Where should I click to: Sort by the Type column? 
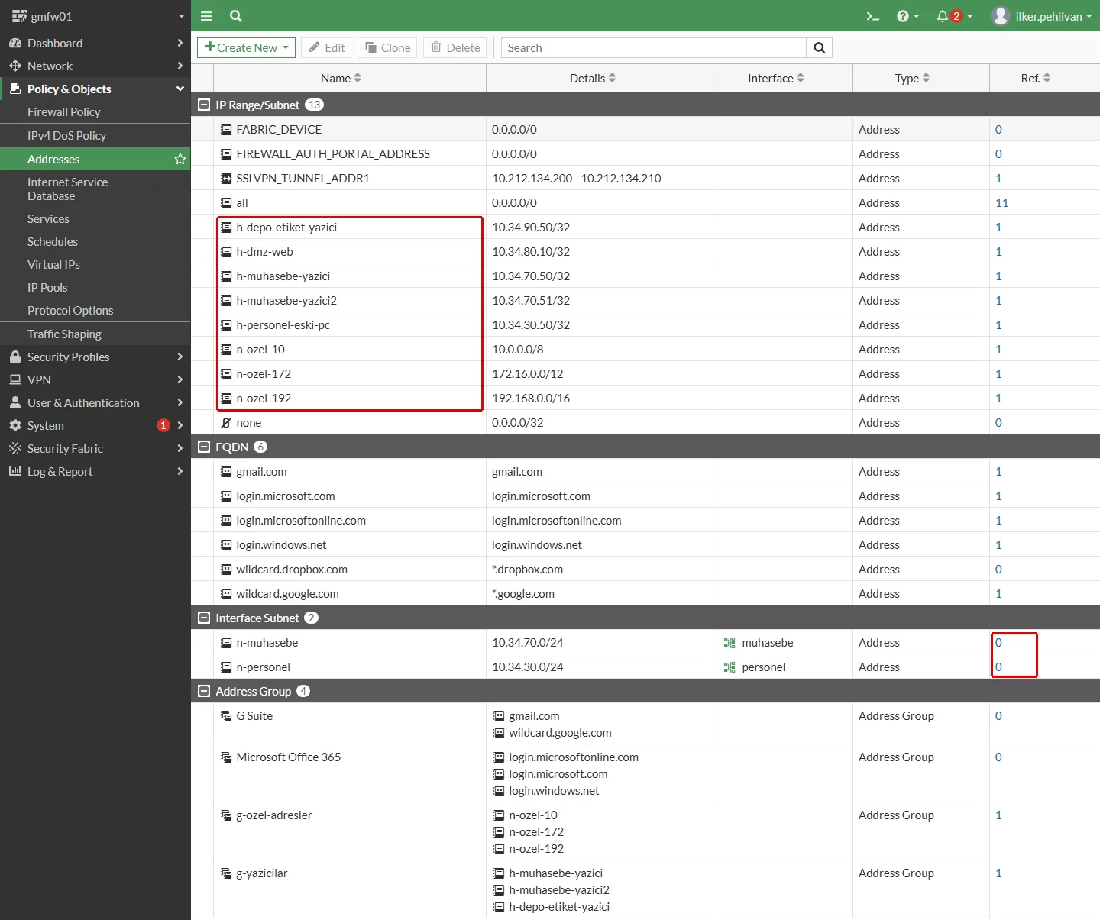(x=913, y=78)
